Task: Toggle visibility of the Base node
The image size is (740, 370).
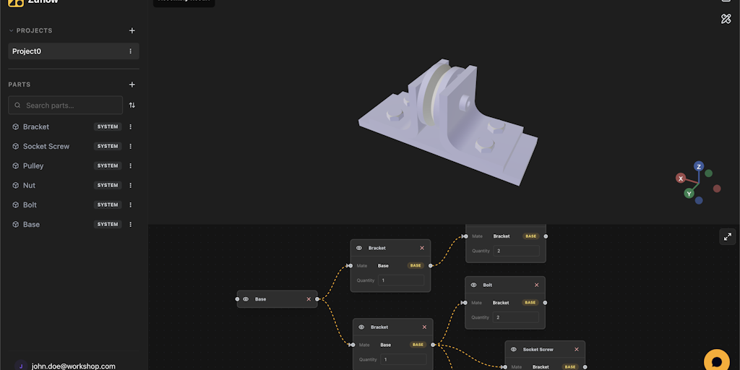Action: tap(246, 299)
